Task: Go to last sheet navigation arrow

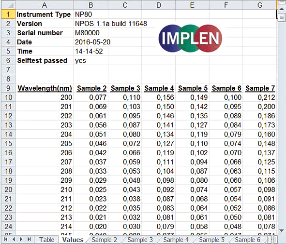Action: pos(29,239)
